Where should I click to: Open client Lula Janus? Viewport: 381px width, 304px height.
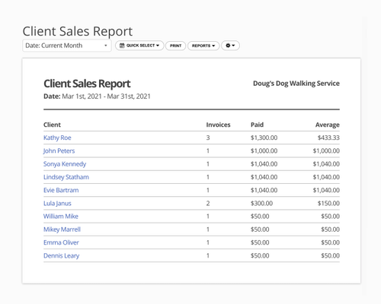(57, 203)
